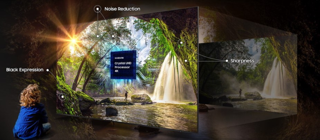Click the circled hotspot on right cave wall
The image size is (320, 140).
[181, 43]
